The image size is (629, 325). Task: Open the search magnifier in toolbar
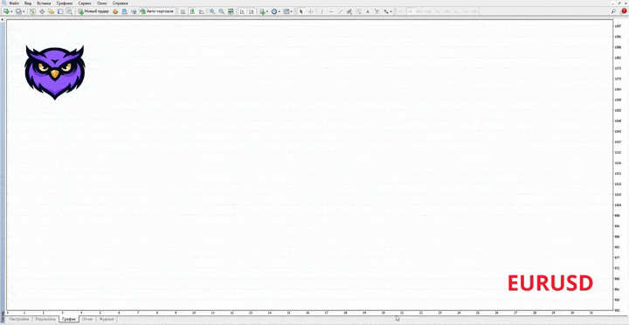tap(613, 11)
